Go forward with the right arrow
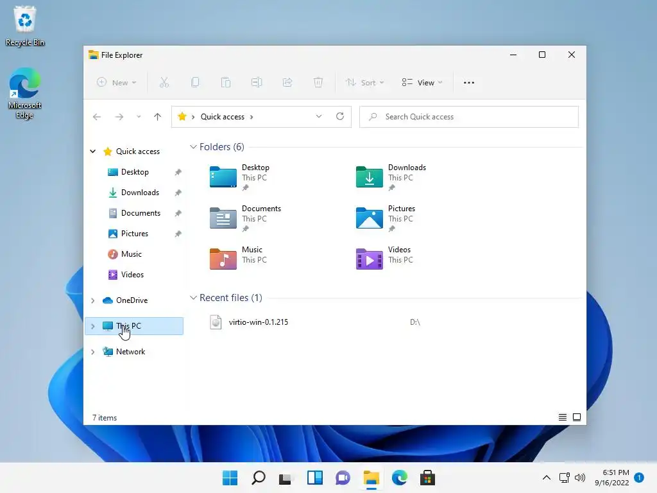 click(119, 117)
